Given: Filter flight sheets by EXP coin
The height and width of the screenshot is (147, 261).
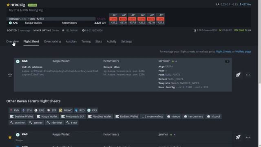Looking at the screenshot, I should (52, 110).
